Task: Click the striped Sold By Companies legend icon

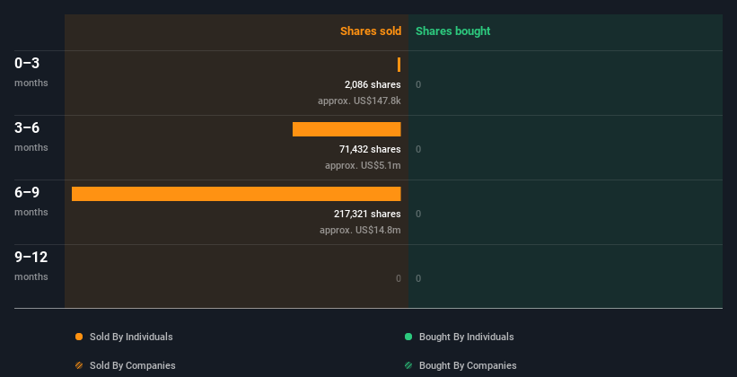Action: (x=79, y=365)
